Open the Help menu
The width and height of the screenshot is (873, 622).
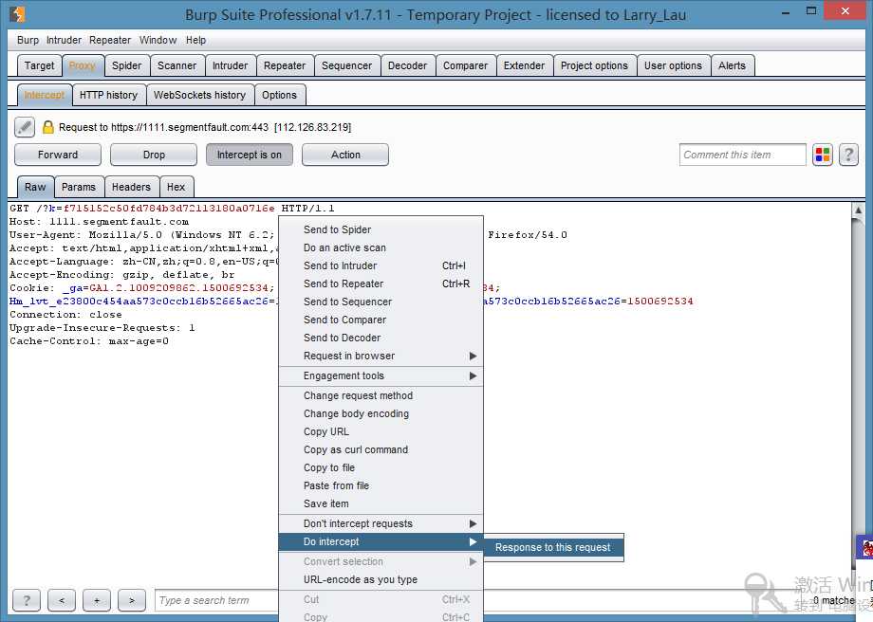(195, 40)
